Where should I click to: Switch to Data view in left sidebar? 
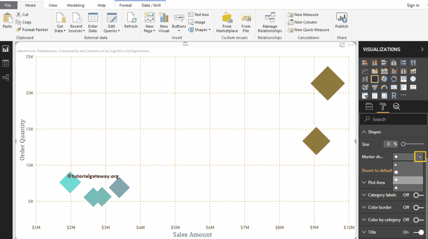point(6,64)
